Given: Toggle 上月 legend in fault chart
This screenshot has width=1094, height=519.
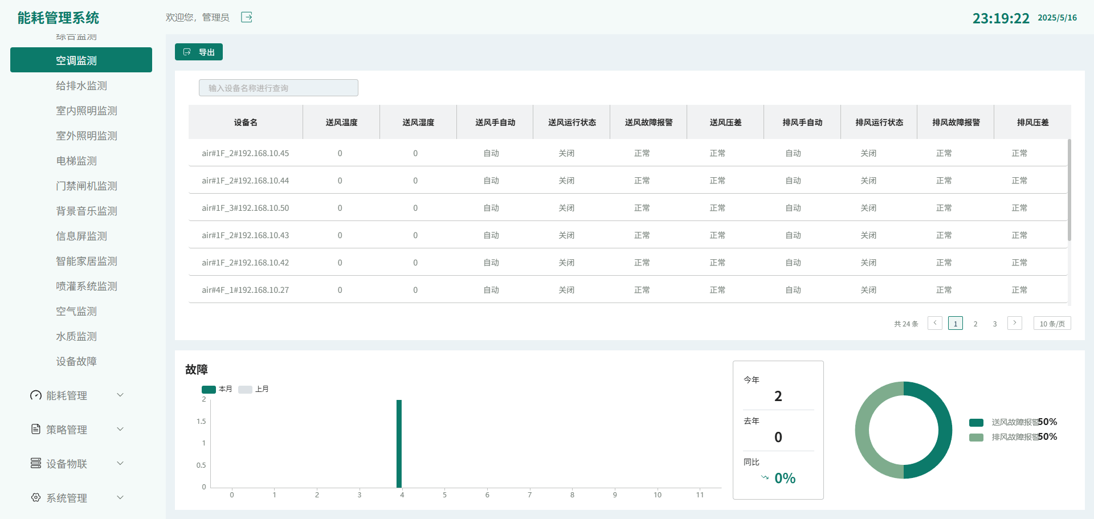Looking at the screenshot, I should tap(245, 389).
